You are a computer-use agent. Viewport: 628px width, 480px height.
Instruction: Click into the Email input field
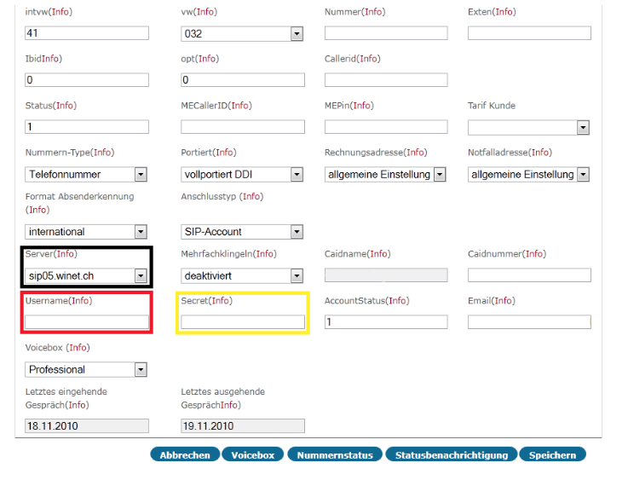[x=529, y=321]
